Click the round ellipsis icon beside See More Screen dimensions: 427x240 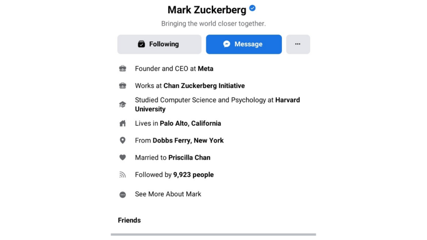pyautogui.click(x=123, y=195)
